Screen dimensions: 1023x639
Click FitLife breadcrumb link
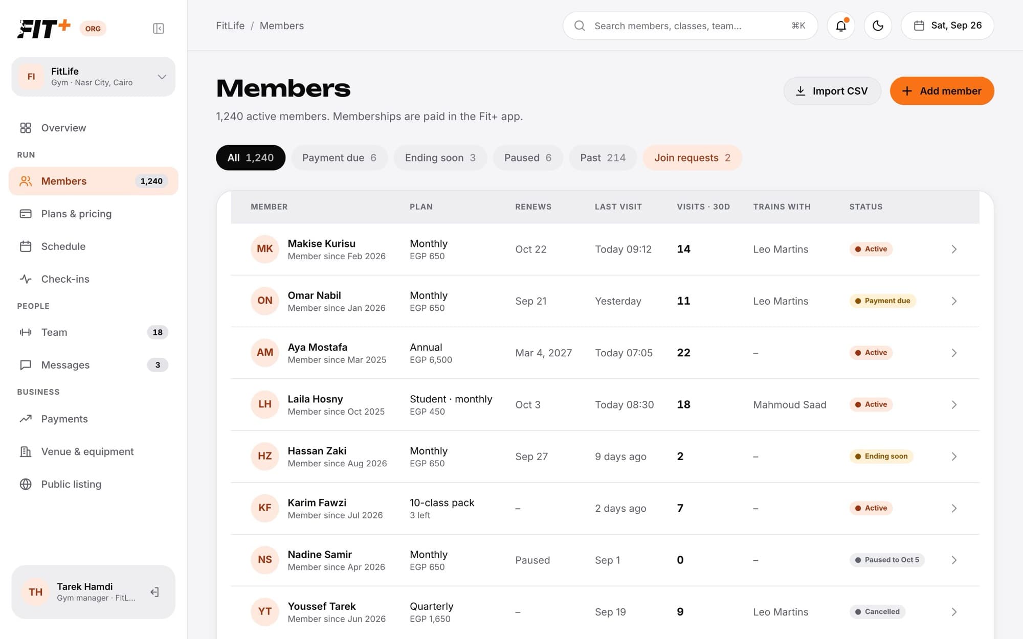pos(230,26)
